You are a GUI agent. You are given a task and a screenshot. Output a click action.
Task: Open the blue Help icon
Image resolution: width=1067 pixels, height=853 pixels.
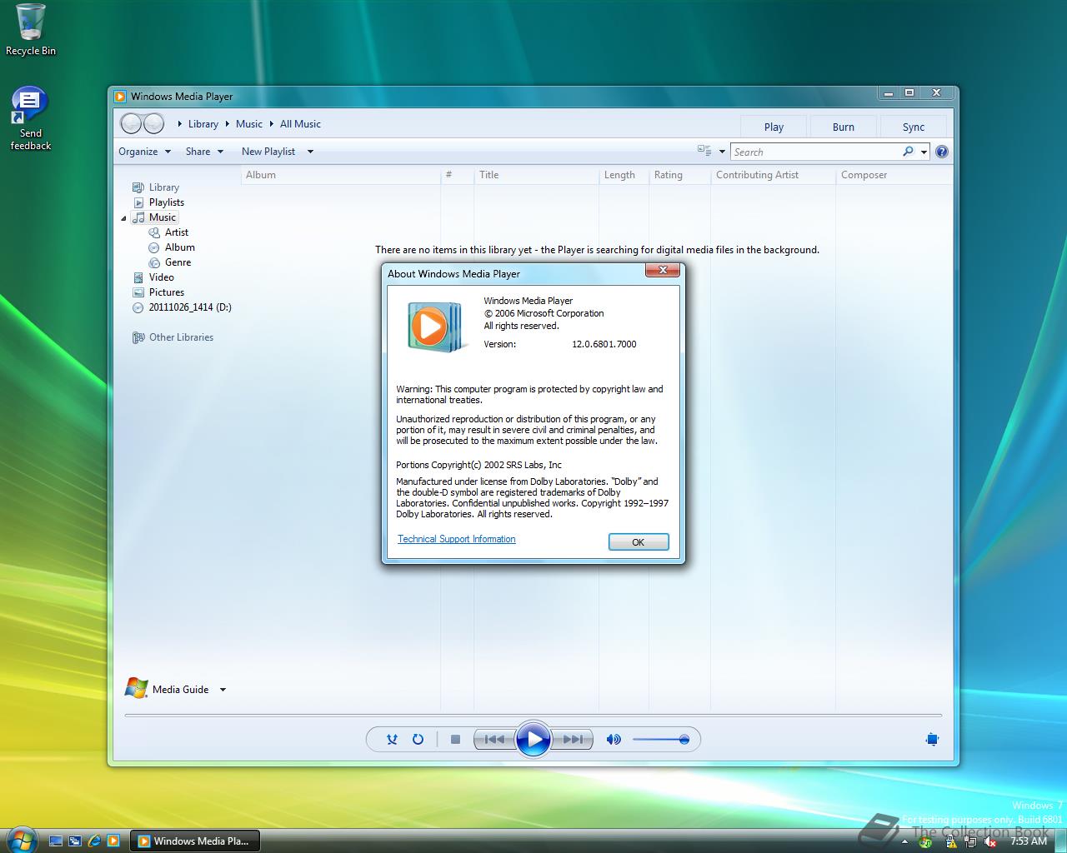click(942, 152)
